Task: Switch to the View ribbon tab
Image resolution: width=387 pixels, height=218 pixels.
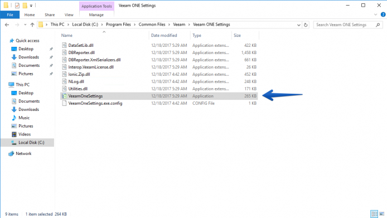Action: pos(69,15)
